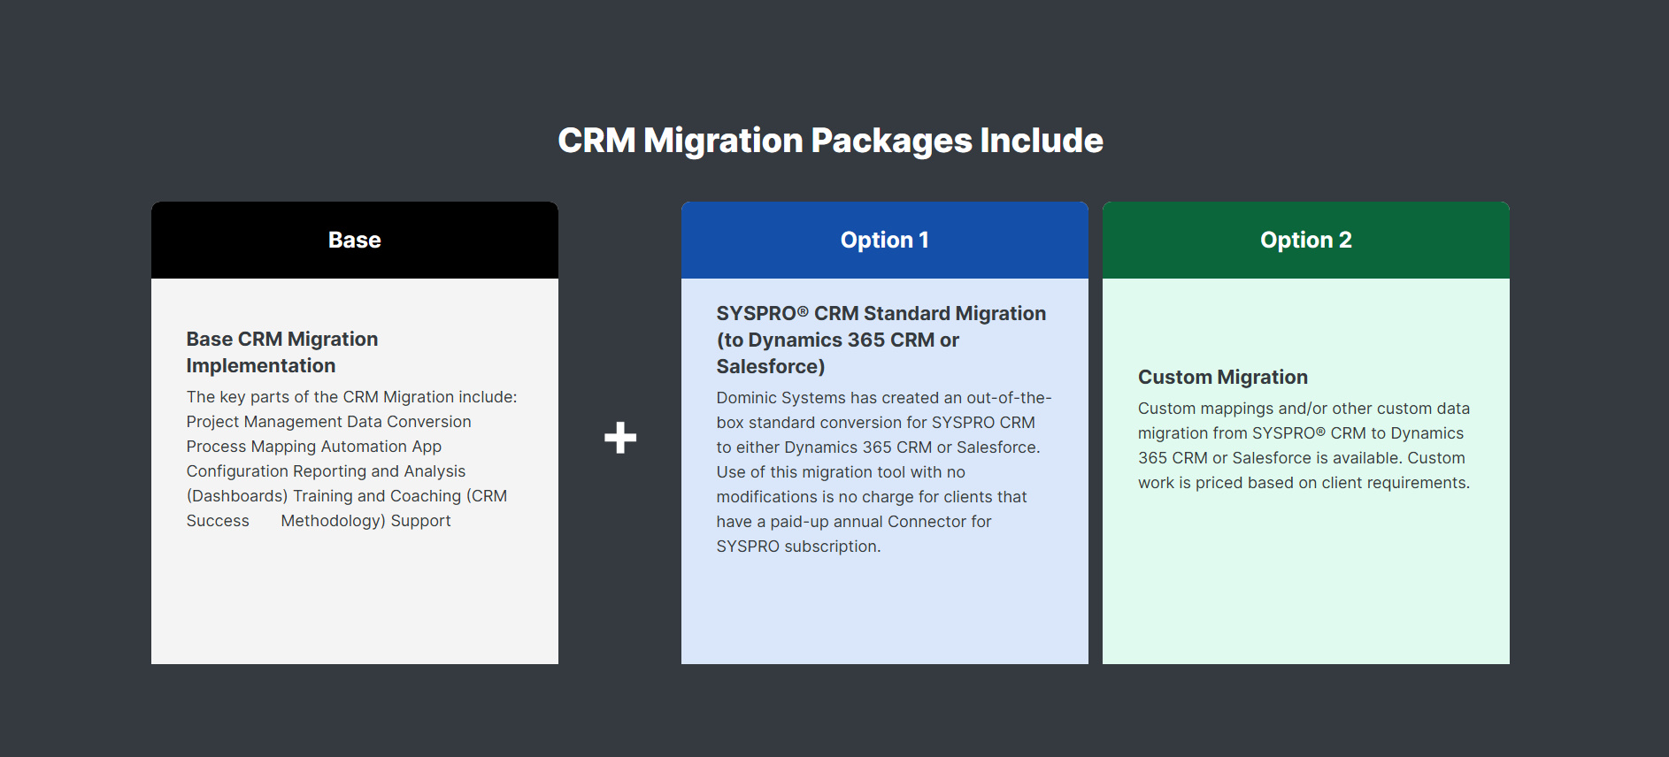Click 'Process Mapping Automation App' line
The image size is (1669, 757).
pyautogui.click(x=313, y=447)
